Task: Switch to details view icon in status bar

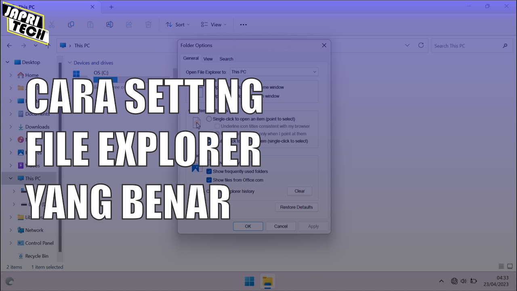Action: click(x=501, y=266)
